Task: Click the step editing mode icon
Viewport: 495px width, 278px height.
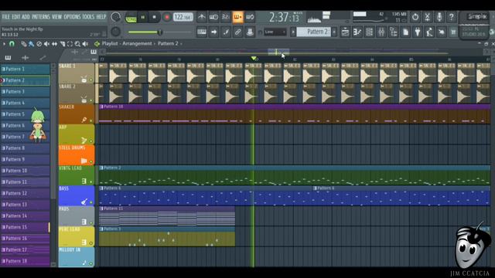Action: coord(226,32)
